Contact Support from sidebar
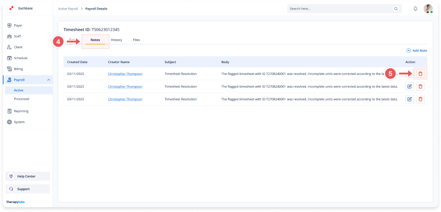This screenshot has height=212, width=441. tap(28, 189)
